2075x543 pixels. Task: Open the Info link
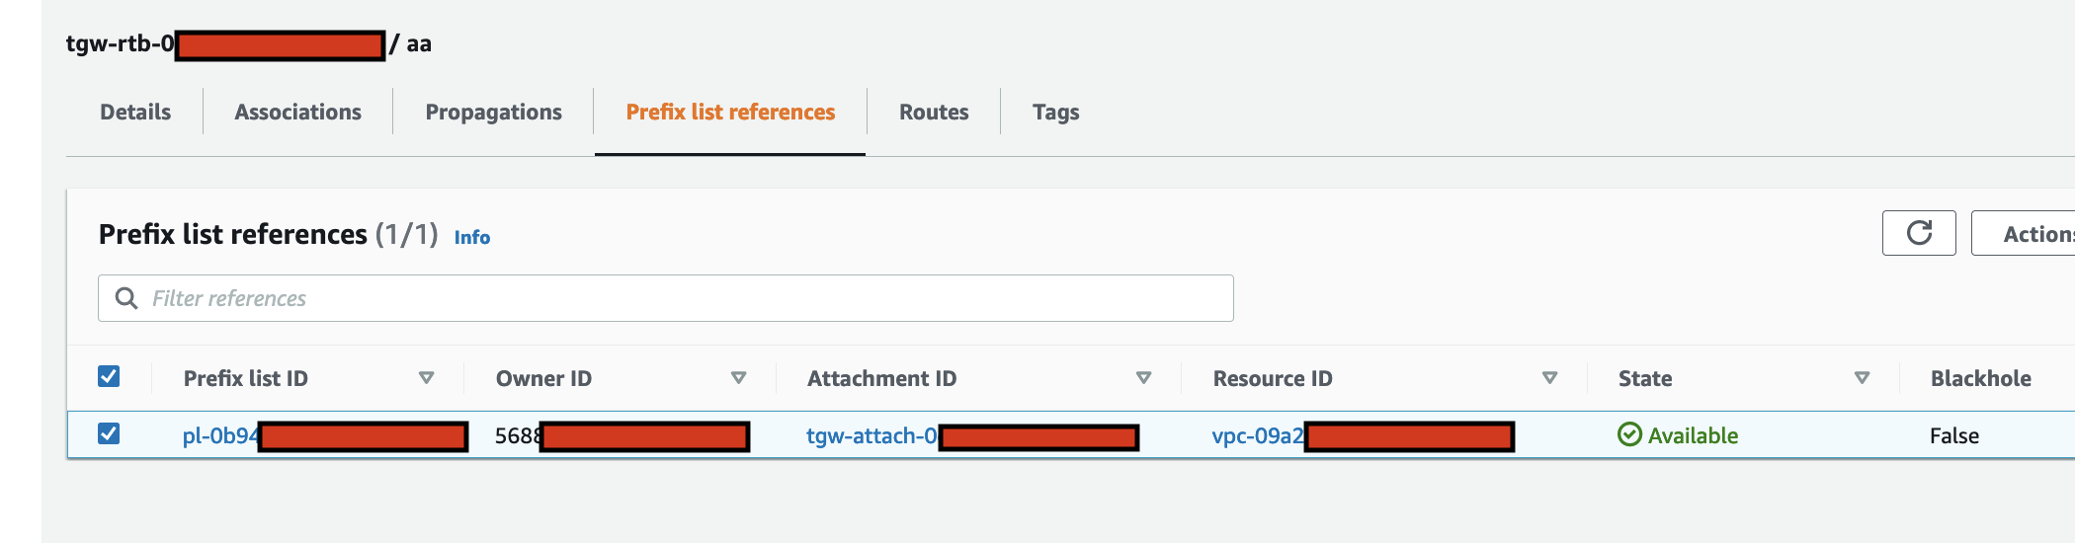[472, 237]
